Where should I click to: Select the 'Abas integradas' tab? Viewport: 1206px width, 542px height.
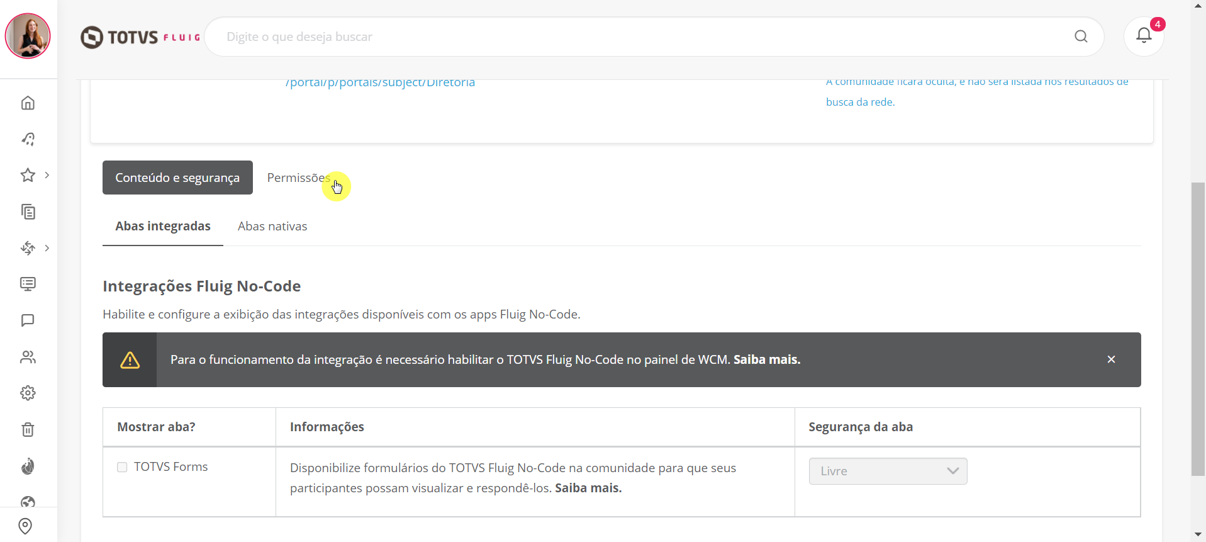pos(163,226)
